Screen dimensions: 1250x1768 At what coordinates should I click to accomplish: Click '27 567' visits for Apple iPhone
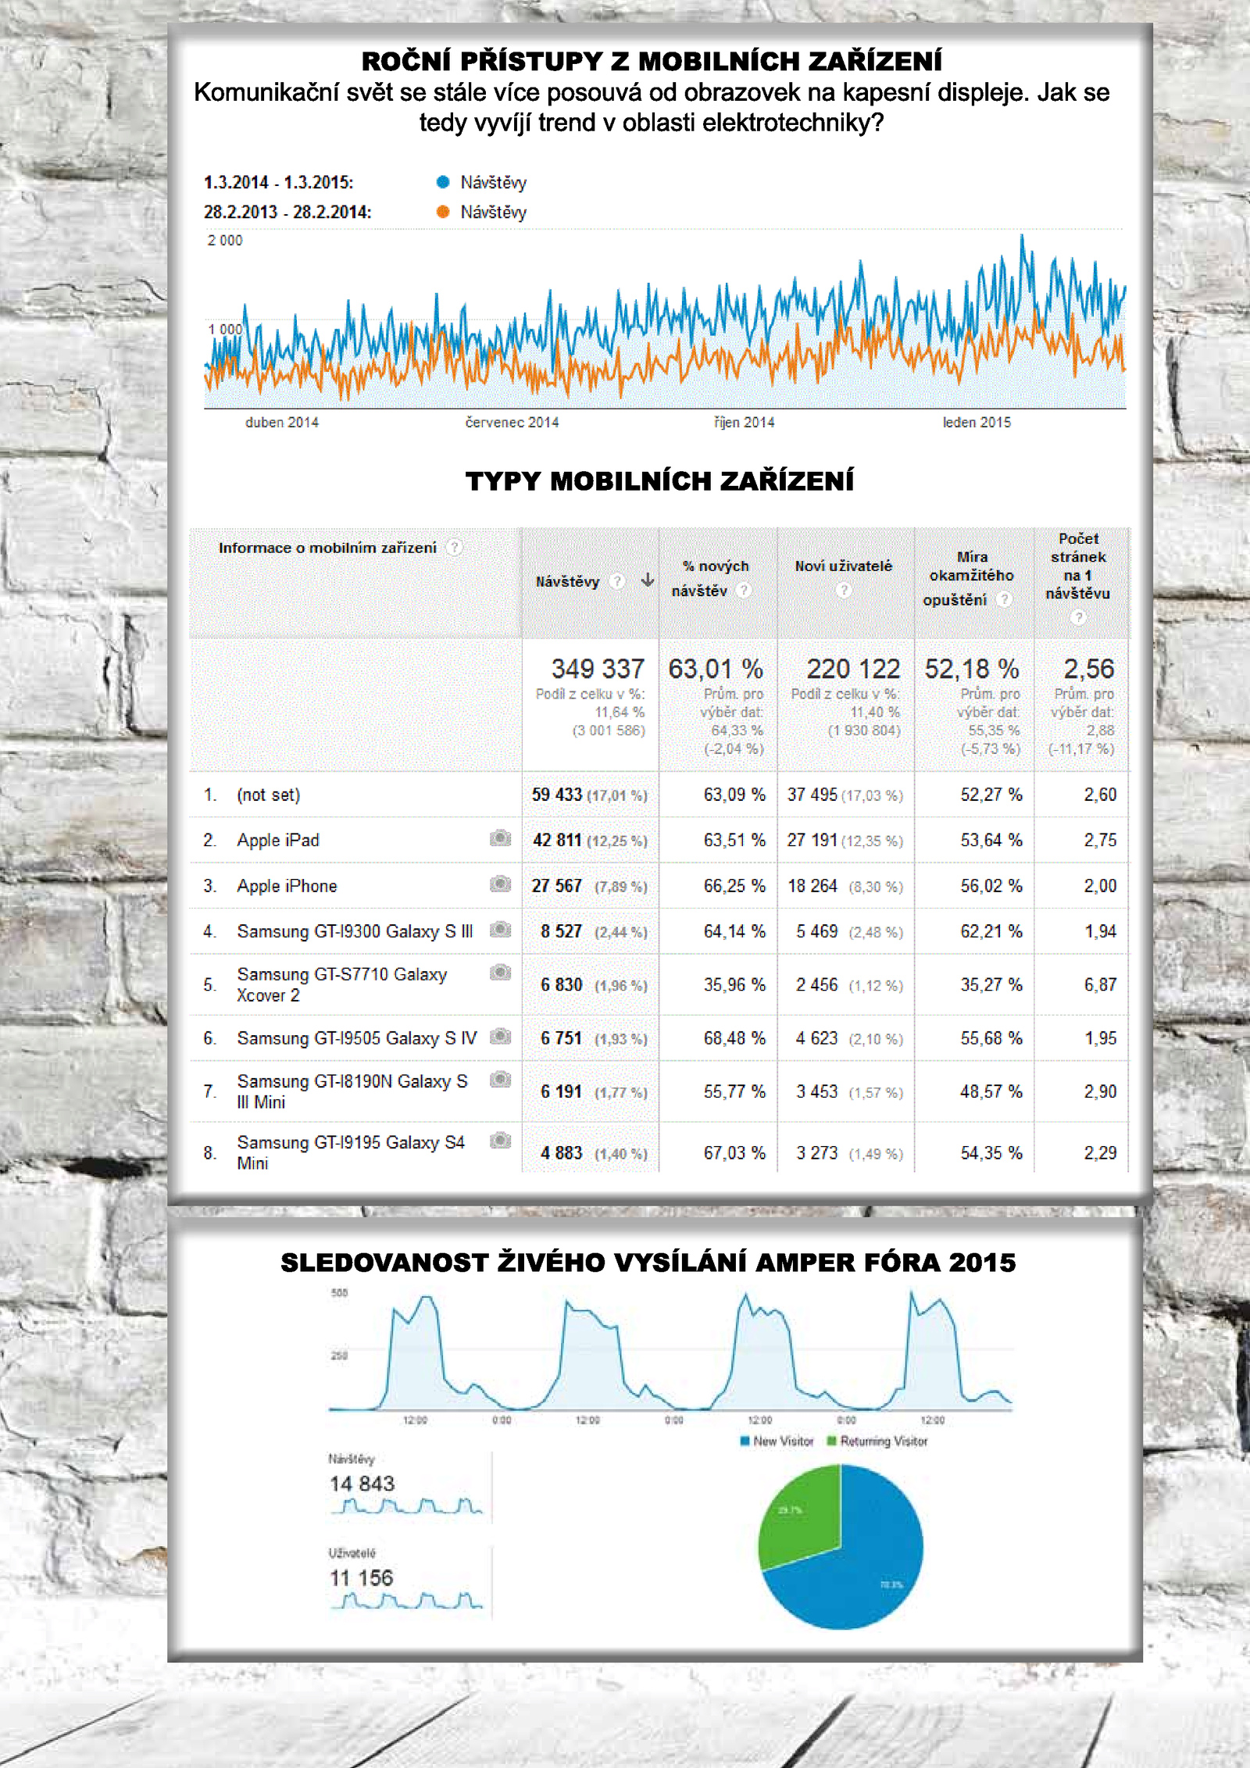(557, 886)
